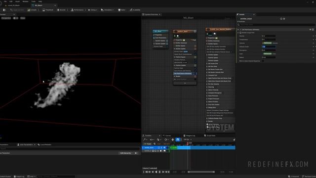Screen dimensions: 316x178
Task: Click the Velocity Scale value field
Action: [269, 46]
